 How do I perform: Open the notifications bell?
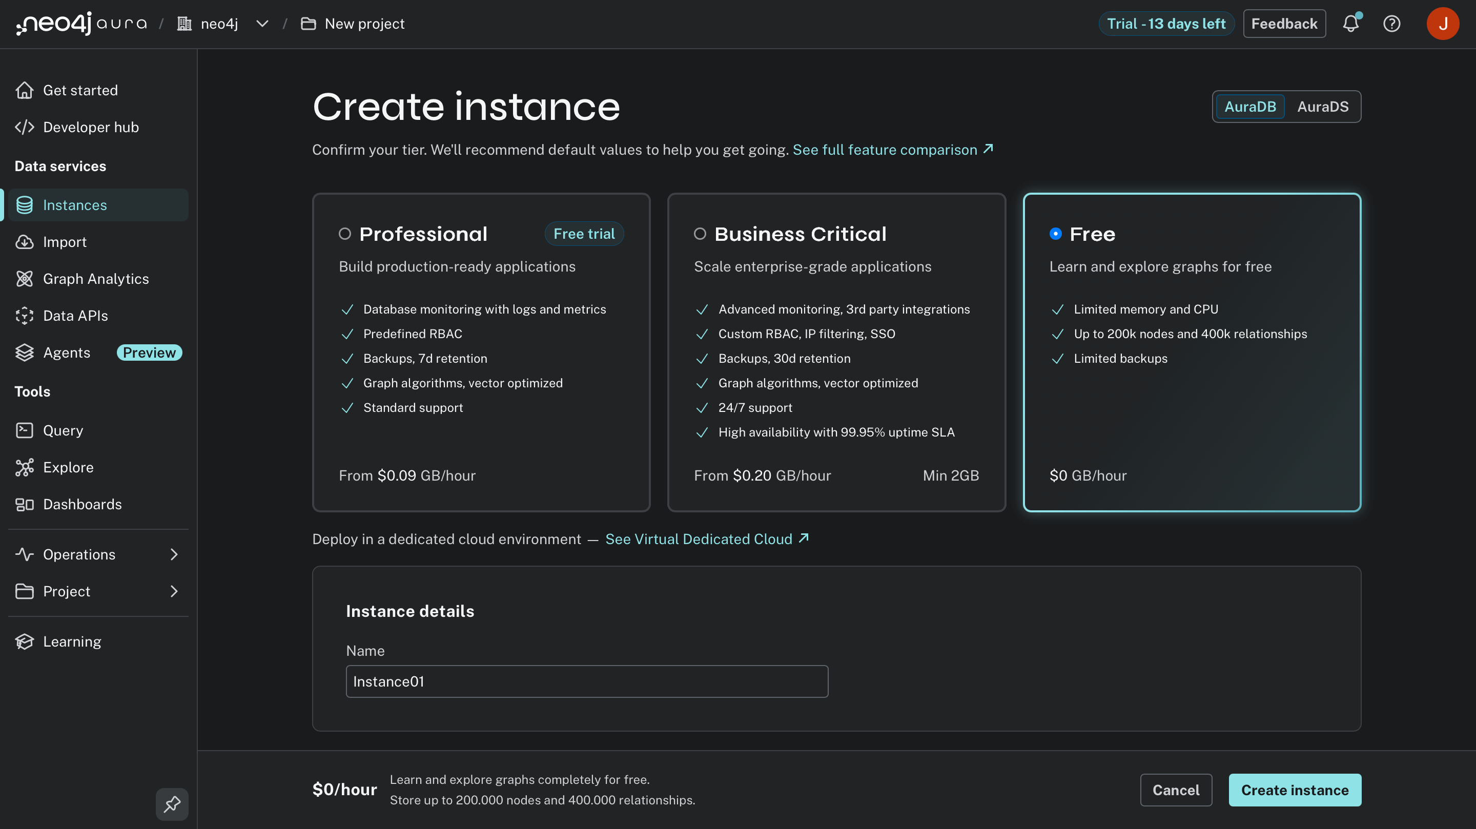(1351, 24)
